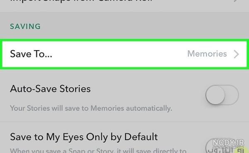Tap the Auto-Save Stories toggle knob
Image resolution: width=249 pixels, height=153 pixels.
click(x=215, y=95)
